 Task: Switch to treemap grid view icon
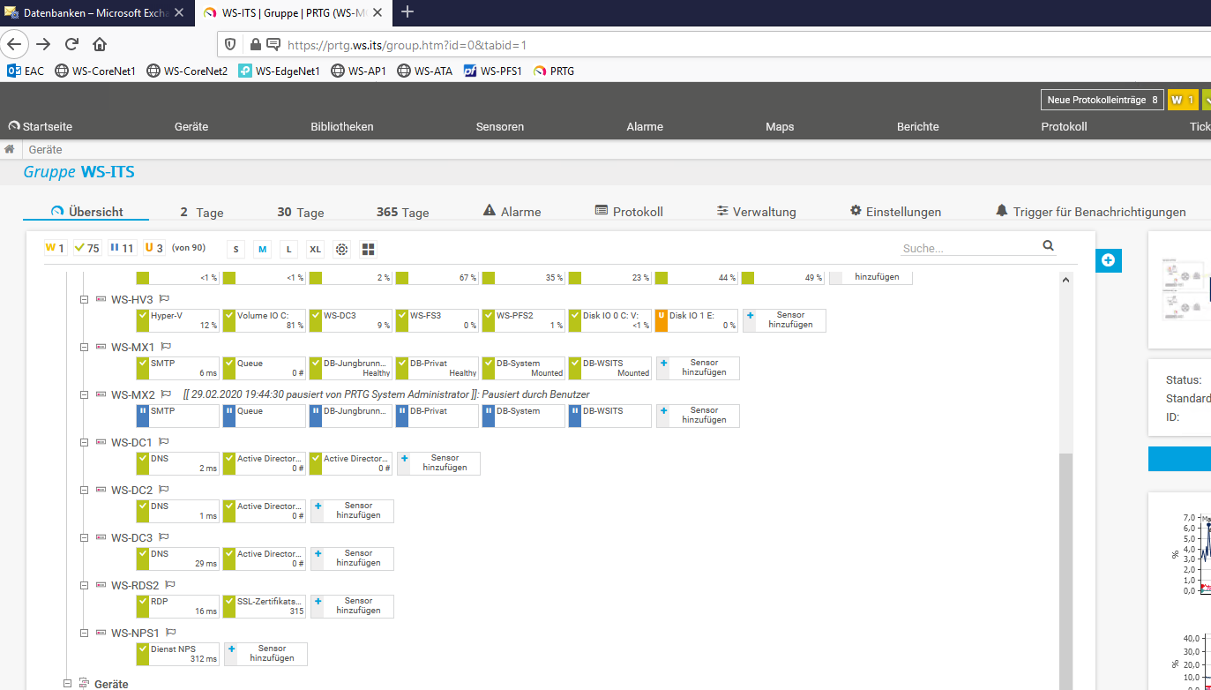click(x=369, y=250)
